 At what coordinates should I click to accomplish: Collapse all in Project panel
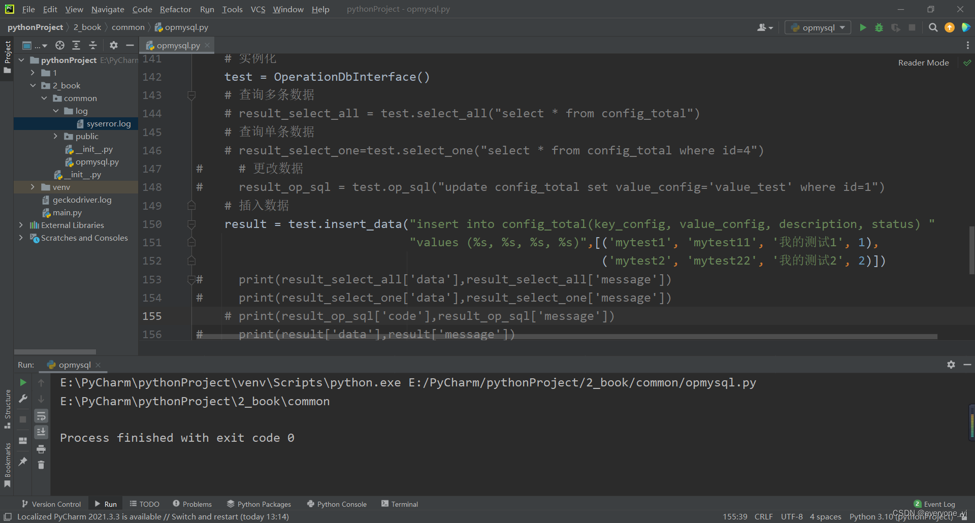[x=93, y=45]
